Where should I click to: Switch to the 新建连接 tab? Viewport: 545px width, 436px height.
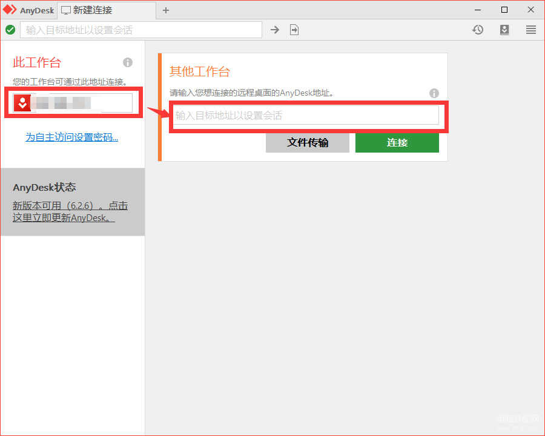[107, 10]
